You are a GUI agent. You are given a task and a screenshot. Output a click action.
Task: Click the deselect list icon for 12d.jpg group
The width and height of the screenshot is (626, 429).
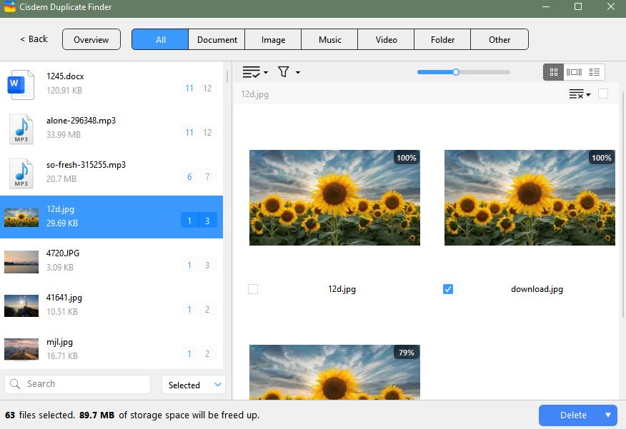click(578, 94)
